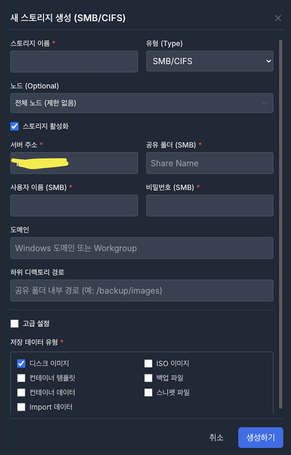Select the 비밀번호 (SMB) password field
The image size is (291, 455).
pyautogui.click(x=210, y=206)
